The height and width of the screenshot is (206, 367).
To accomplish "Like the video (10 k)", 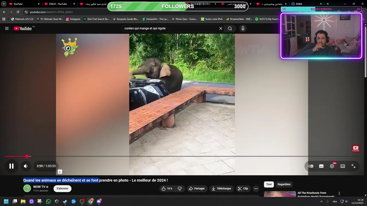I will point(167,189).
